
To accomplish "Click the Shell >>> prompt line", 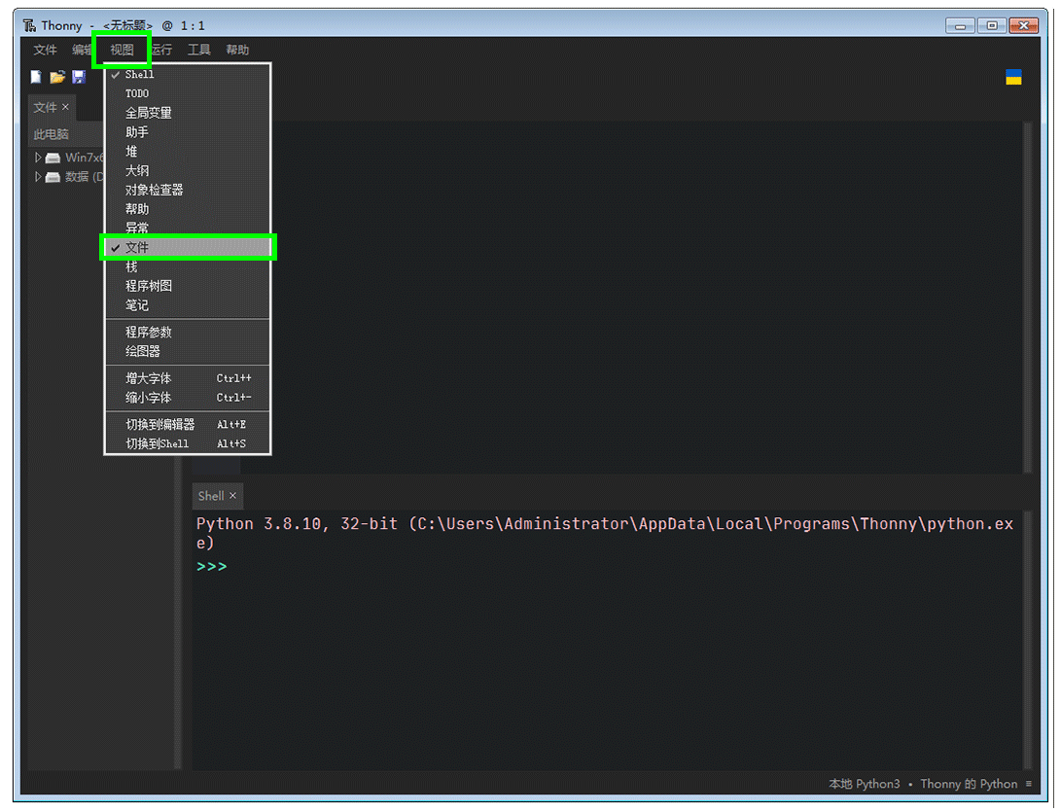I will pos(212,566).
